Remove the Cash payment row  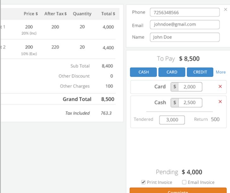(220, 102)
